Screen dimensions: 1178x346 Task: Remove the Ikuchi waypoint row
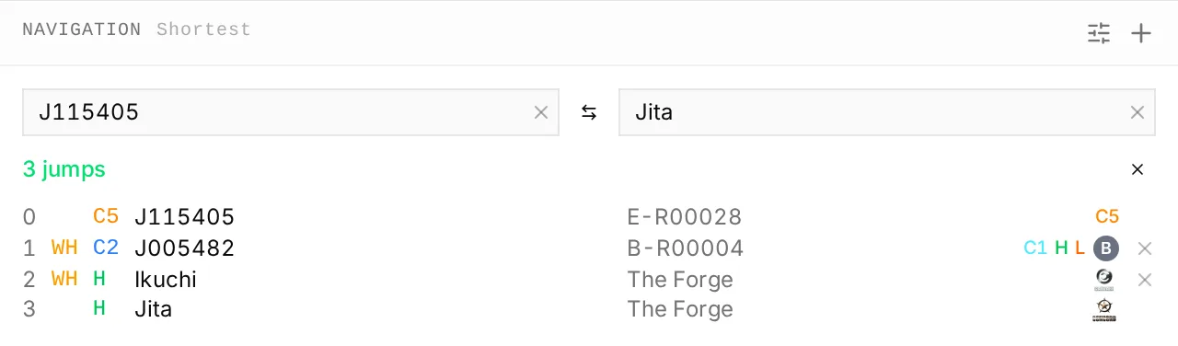1145,279
